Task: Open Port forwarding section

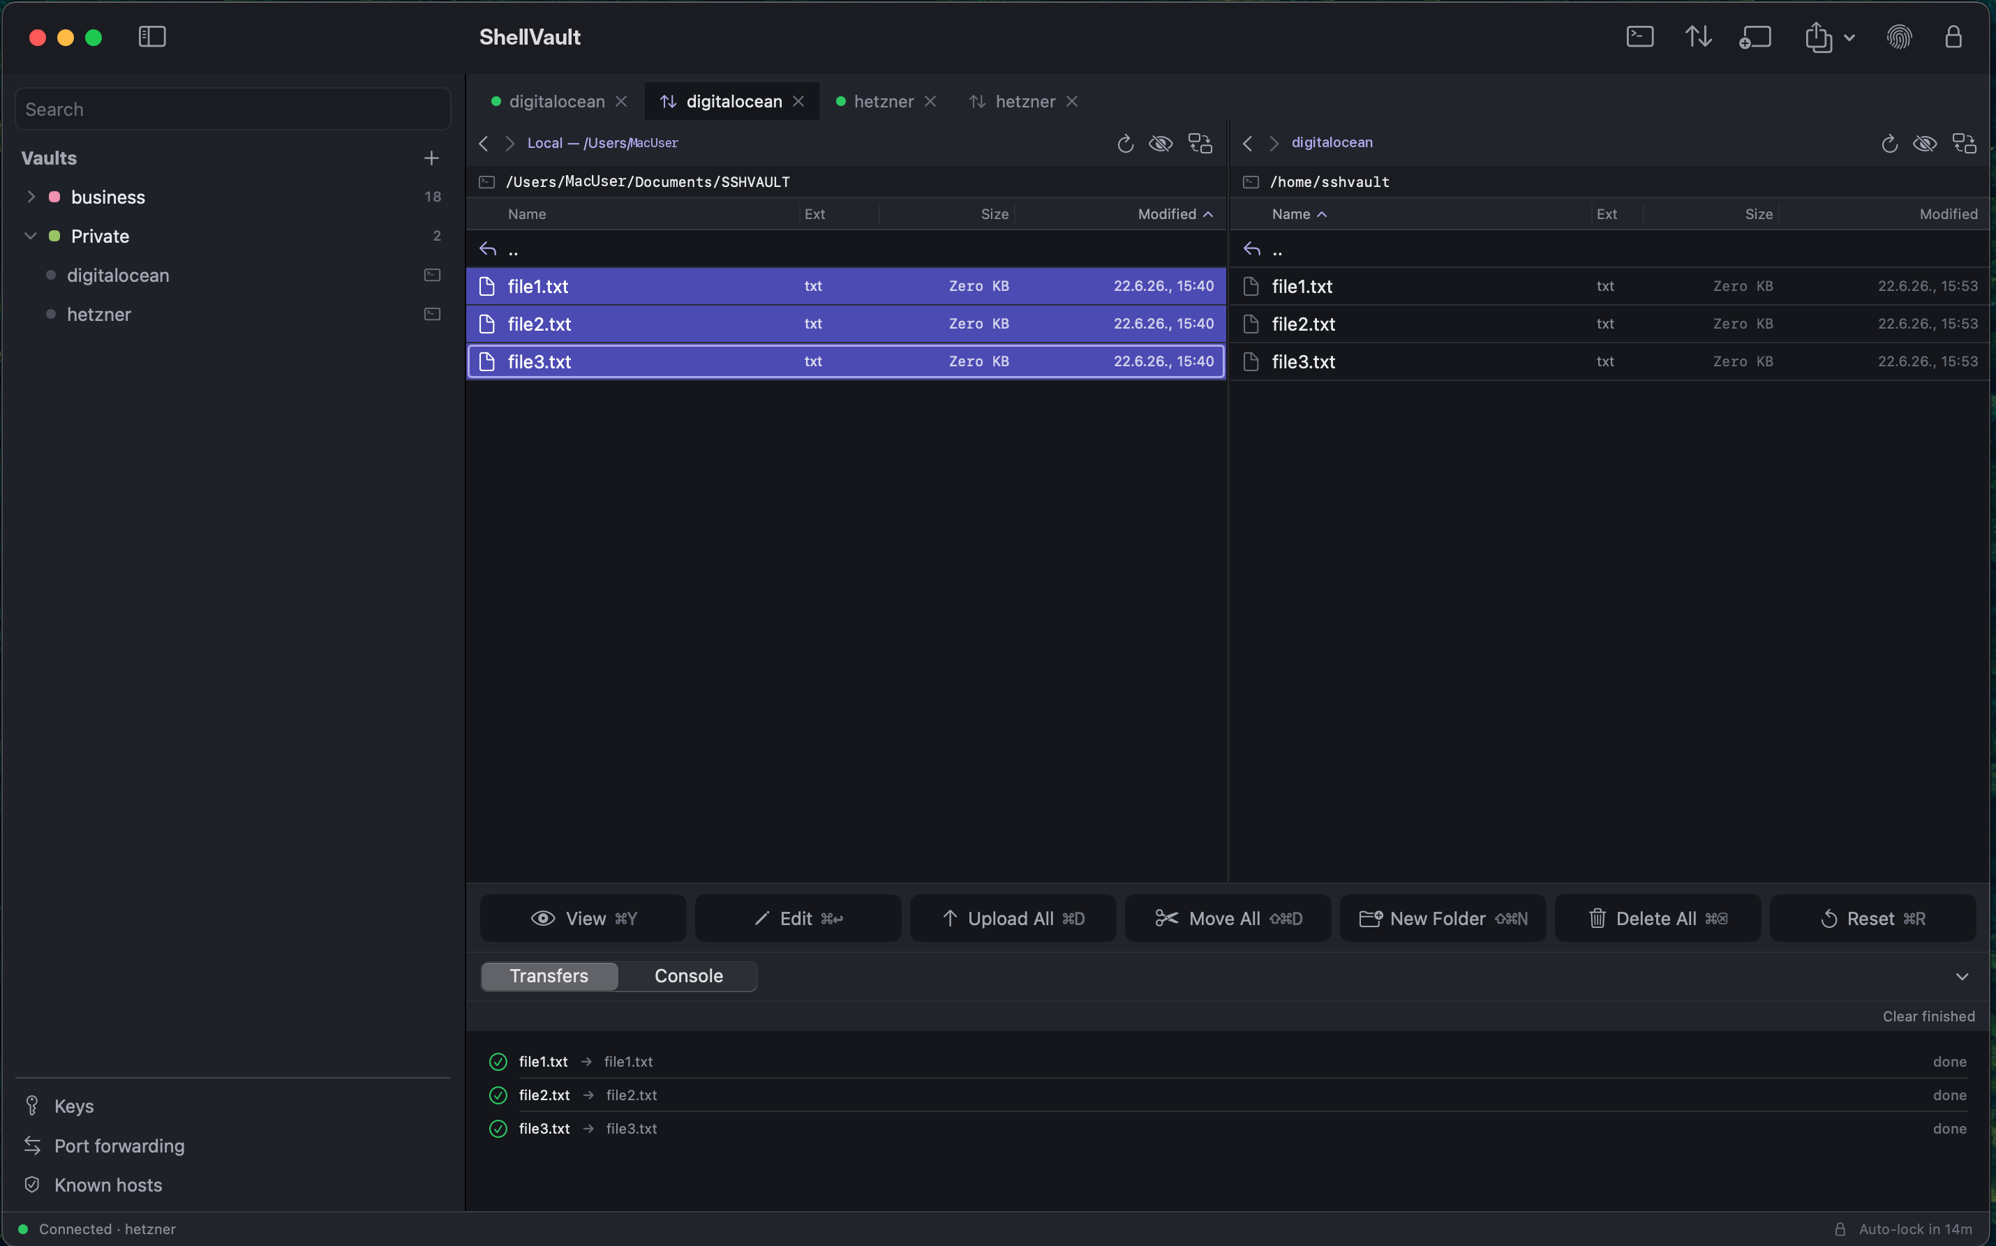Action: click(119, 1146)
